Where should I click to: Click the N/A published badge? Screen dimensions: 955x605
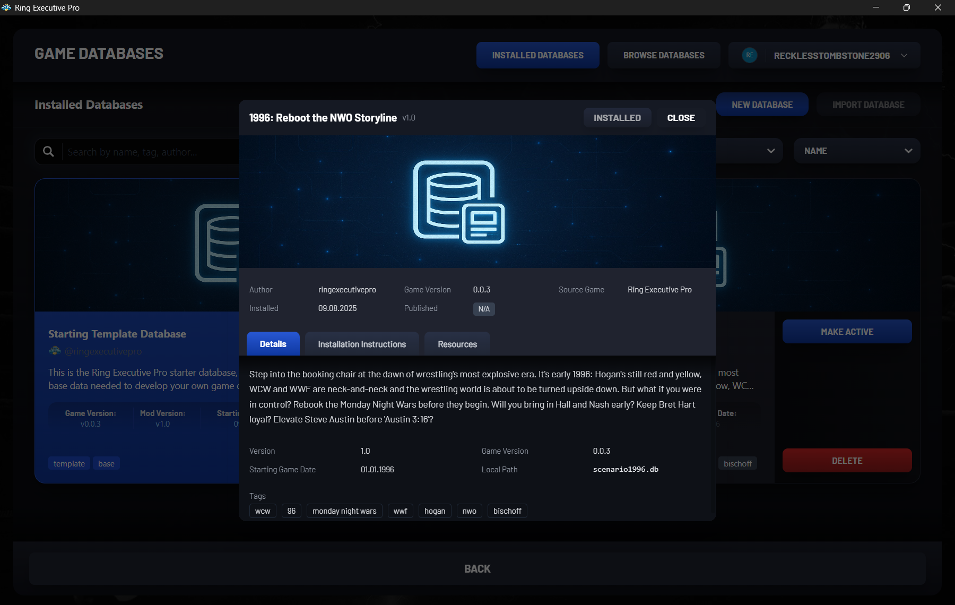coord(484,309)
